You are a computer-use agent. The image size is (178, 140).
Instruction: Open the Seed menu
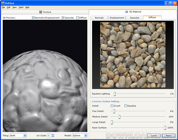click(21, 7)
